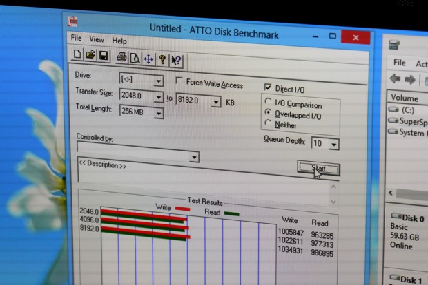The height and width of the screenshot is (285, 428).
Task: Open the View menu in ATTO
Action: coord(97,39)
